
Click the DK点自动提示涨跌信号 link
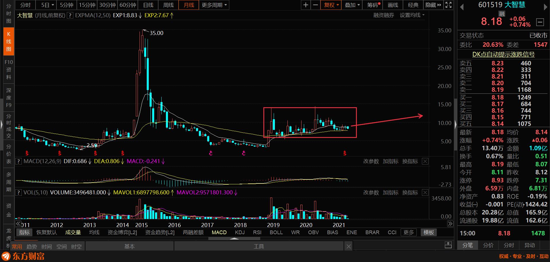[x=504, y=54]
